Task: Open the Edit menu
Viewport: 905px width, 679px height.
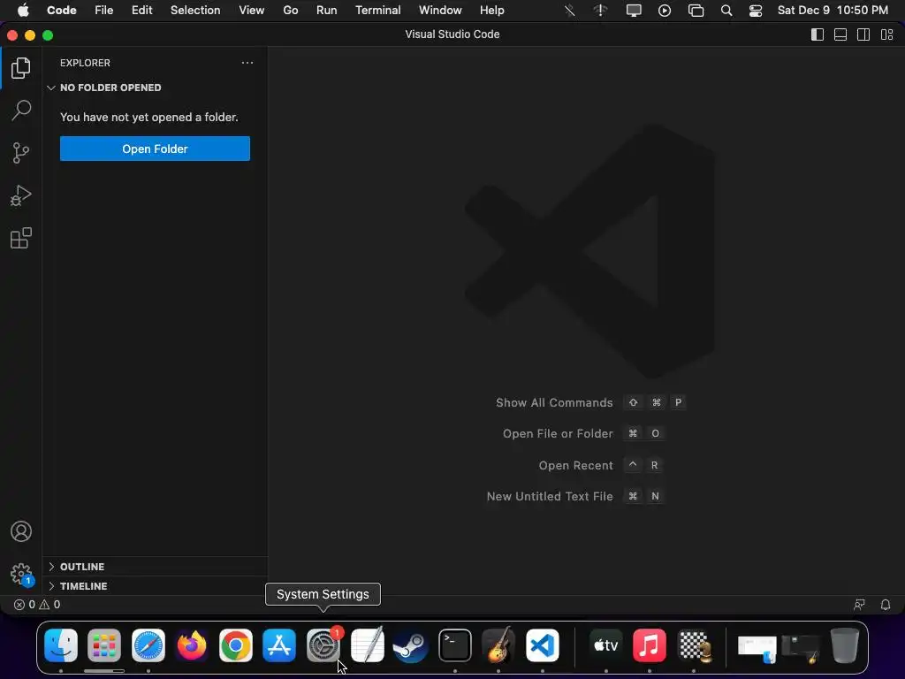Action: coord(141,11)
